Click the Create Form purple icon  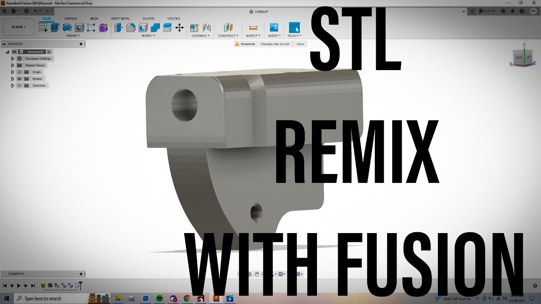point(103,28)
